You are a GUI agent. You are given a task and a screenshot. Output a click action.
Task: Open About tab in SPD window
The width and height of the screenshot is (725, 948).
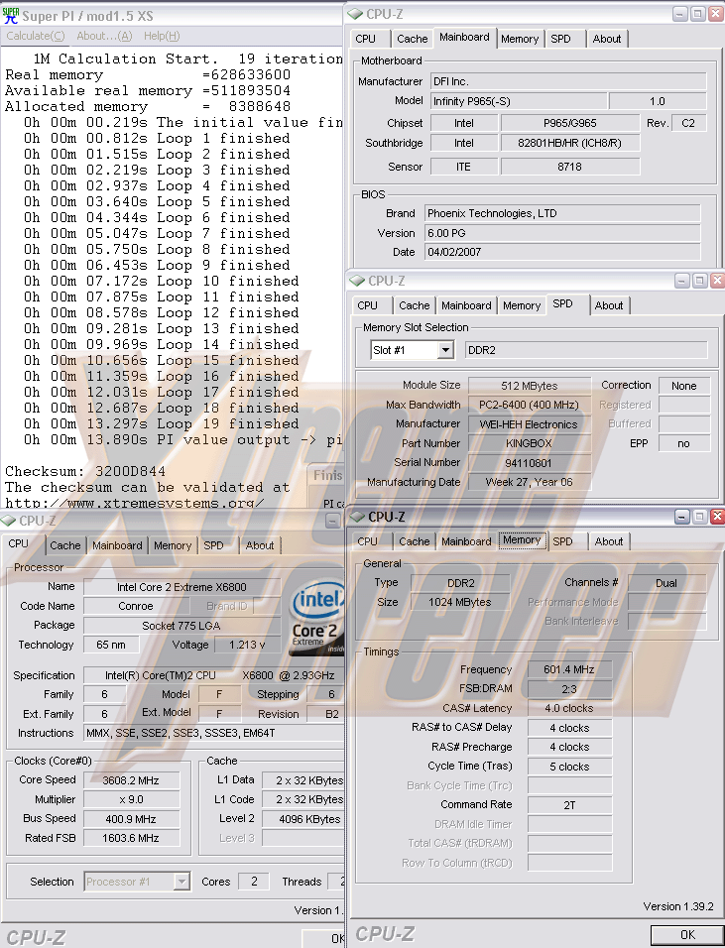tap(608, 305)
